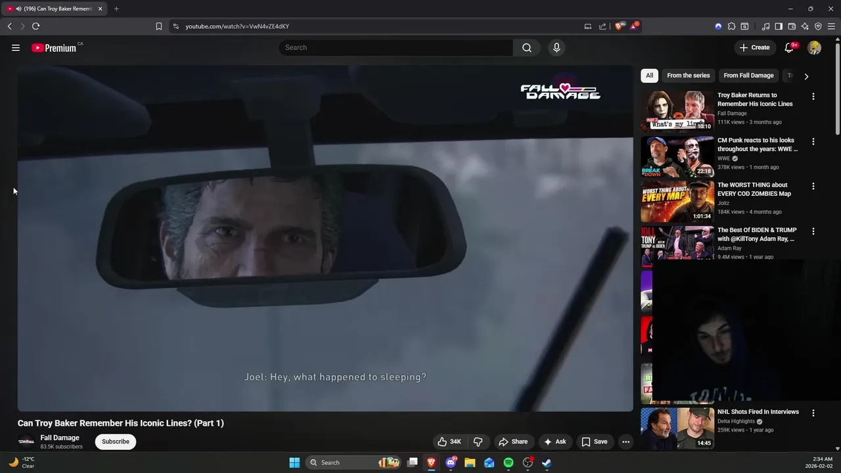Screen dimensions: 841x473
Task: Open Troy Baker Returns thumbnail
Action: point(677,111)
